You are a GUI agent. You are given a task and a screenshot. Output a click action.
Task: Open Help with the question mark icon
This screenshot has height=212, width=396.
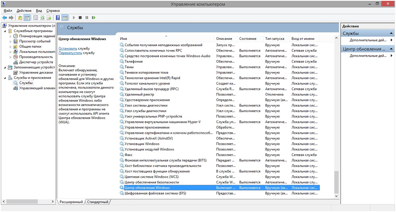coord(58,18)
